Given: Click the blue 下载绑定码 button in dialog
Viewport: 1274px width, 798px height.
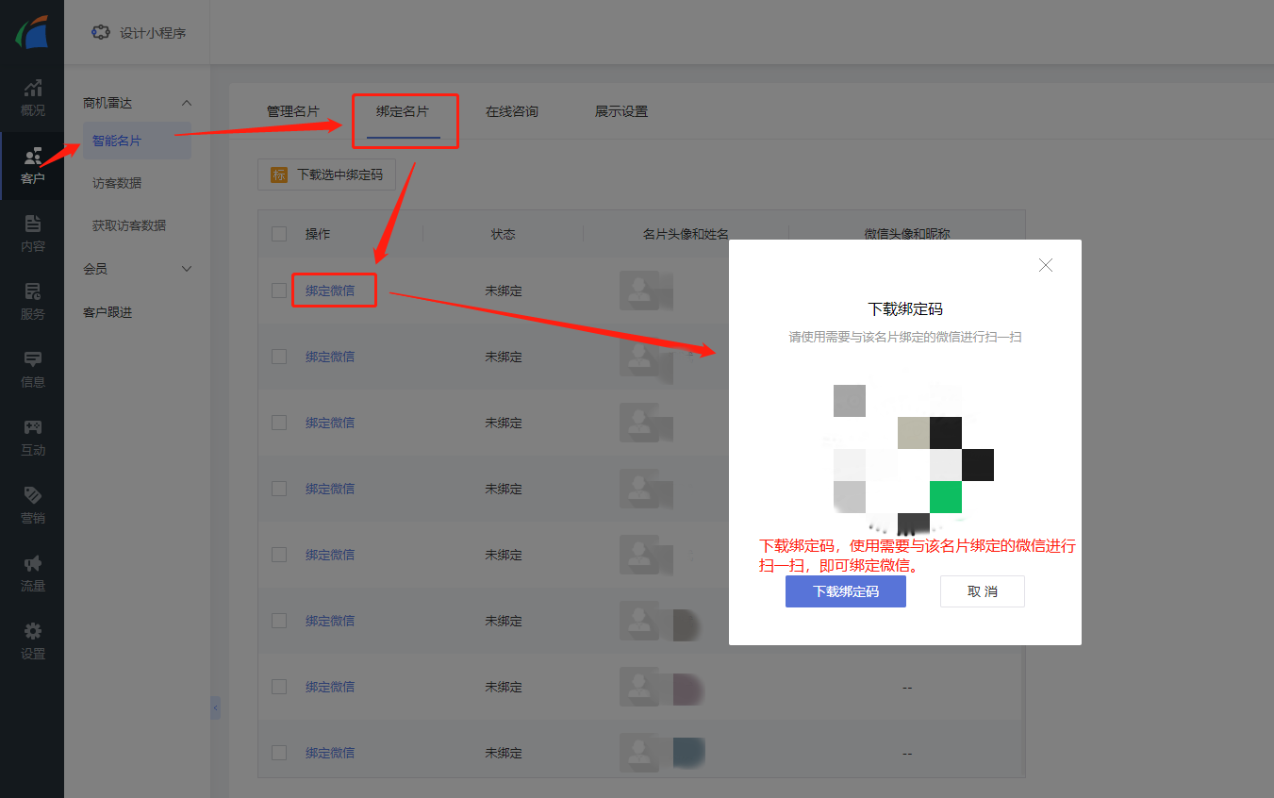Looking at the screenshot, I should coord(846,591).
